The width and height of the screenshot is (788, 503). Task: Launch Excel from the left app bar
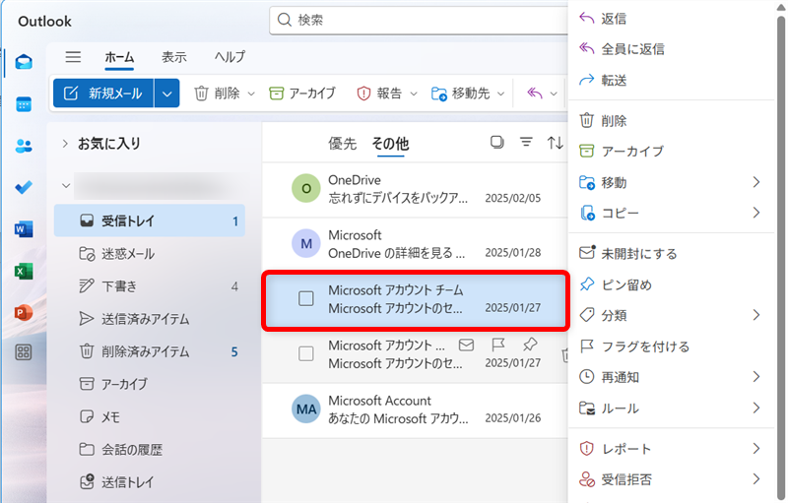click(x=24, y=271)
